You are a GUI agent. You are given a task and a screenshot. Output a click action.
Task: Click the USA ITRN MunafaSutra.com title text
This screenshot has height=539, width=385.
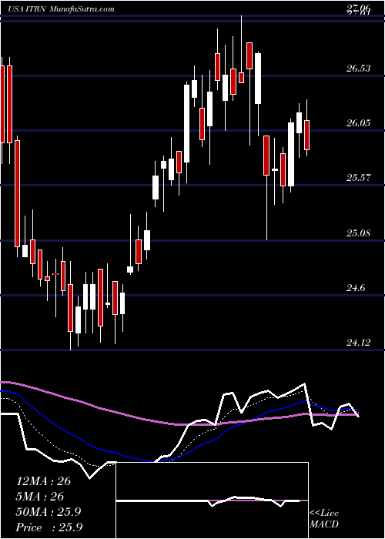(x=61, y=9)
